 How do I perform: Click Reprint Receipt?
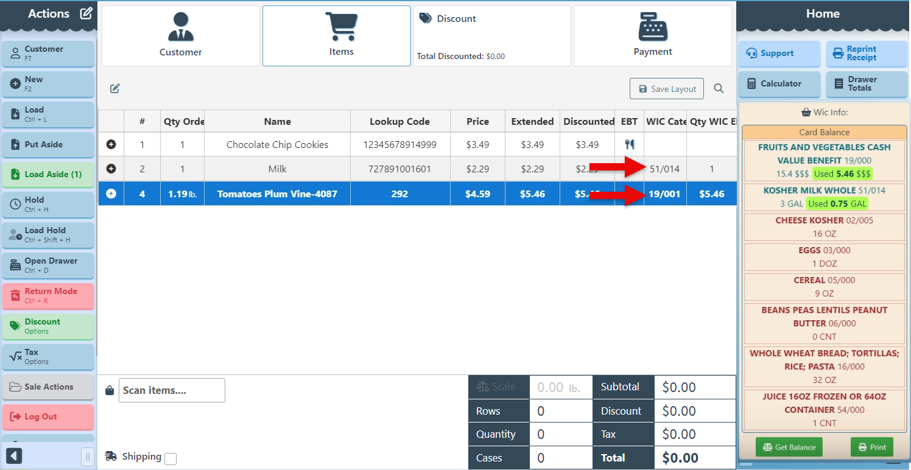pyautogui.click(x=867, y=54)
